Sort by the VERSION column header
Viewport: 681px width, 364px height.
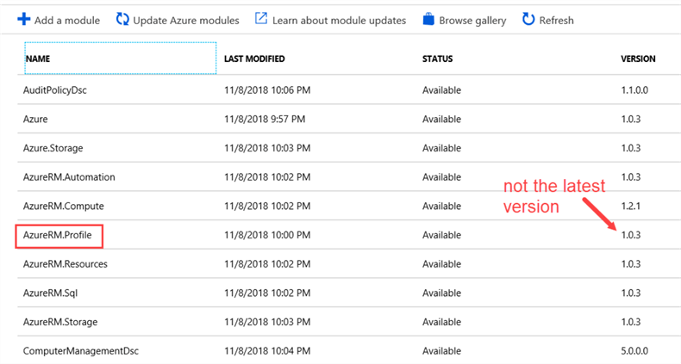638,59
